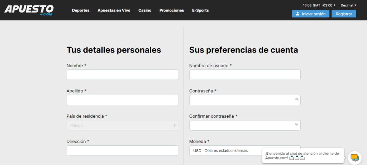Select E-Sports in navigation bar
367x165 pixels.
click(x=200, y=10)
